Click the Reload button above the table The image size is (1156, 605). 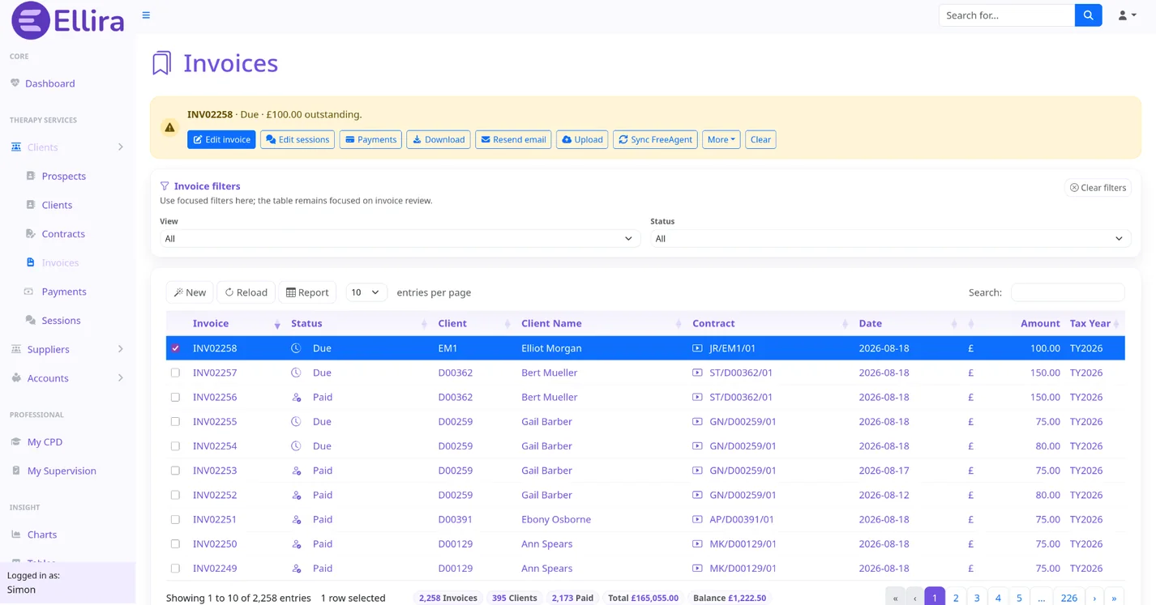pos(246,292)
